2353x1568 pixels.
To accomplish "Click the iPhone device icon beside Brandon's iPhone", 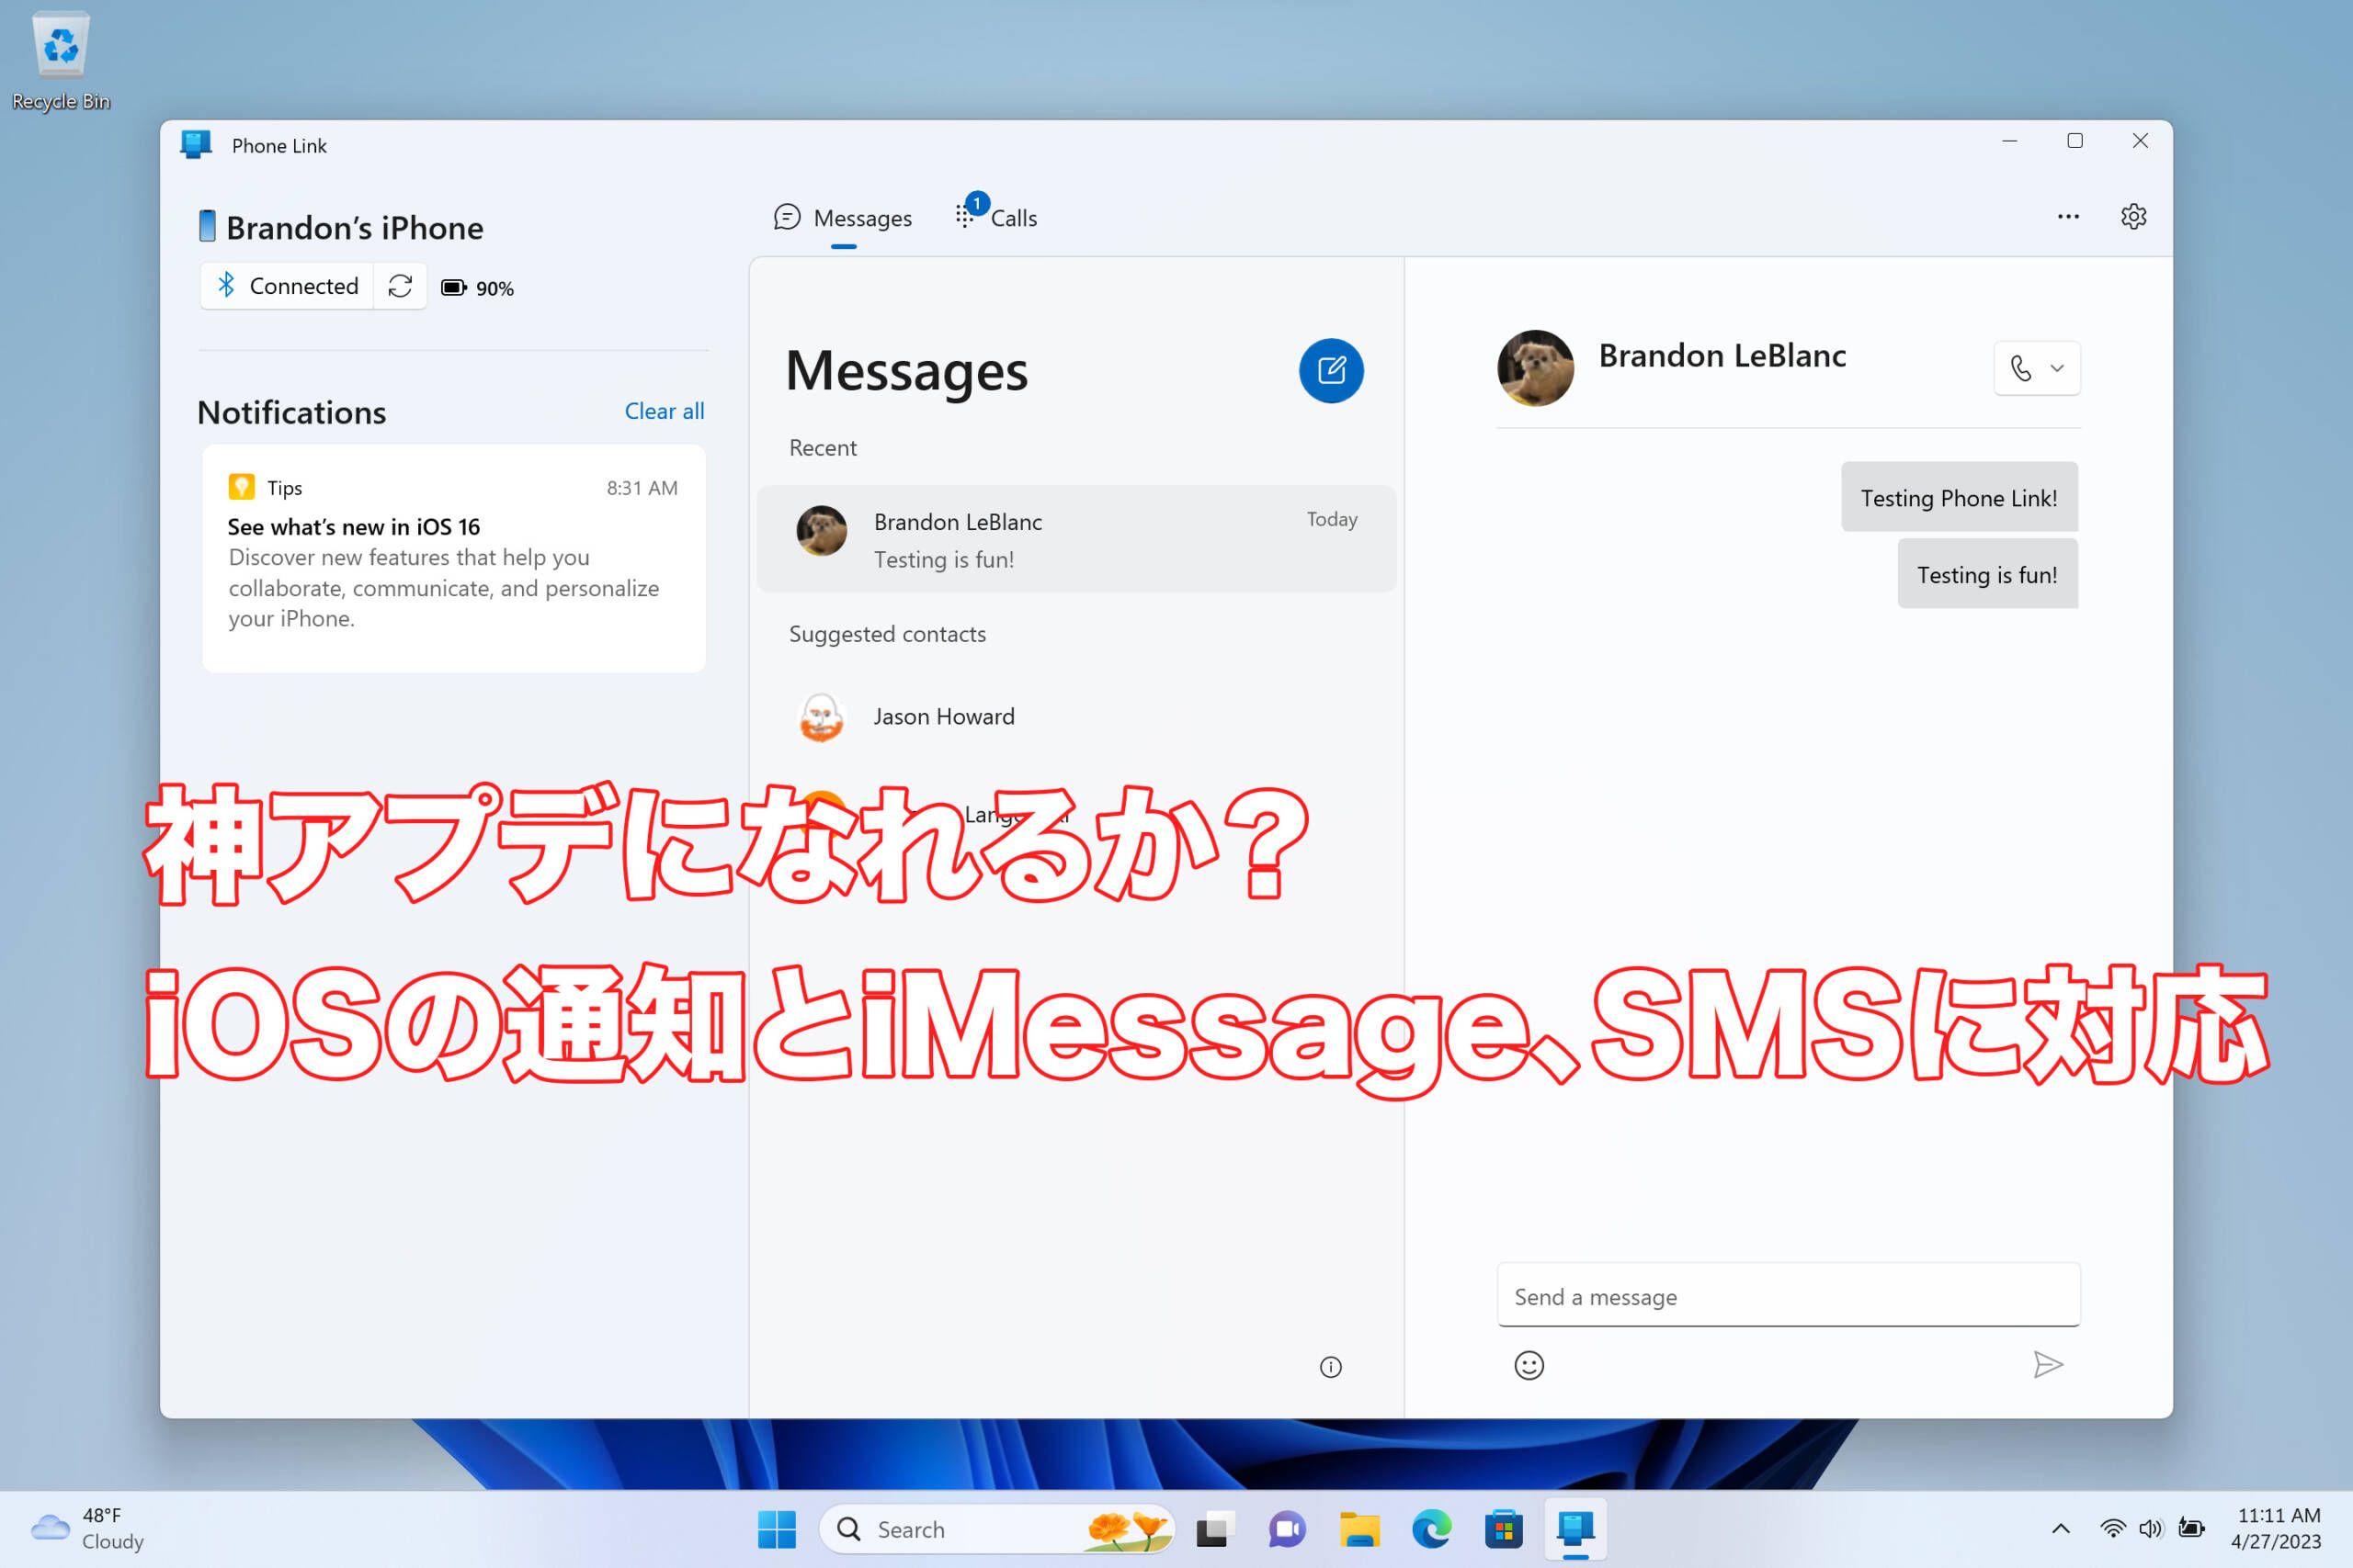I will pos(207,226).
